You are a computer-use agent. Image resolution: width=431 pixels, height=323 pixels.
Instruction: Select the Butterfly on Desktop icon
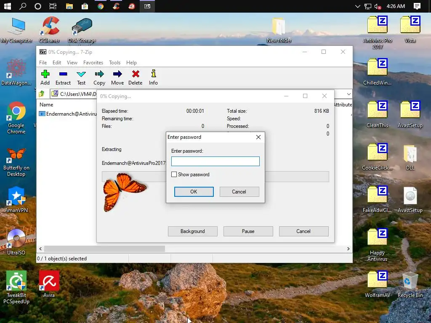point(16,162)
